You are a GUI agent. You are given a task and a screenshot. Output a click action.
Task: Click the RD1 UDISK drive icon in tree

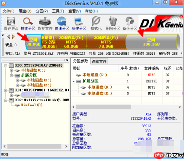11,90
